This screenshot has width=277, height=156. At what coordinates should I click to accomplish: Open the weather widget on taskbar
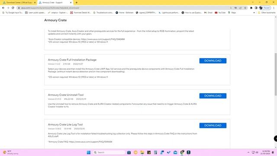click(x=10, y=152)
